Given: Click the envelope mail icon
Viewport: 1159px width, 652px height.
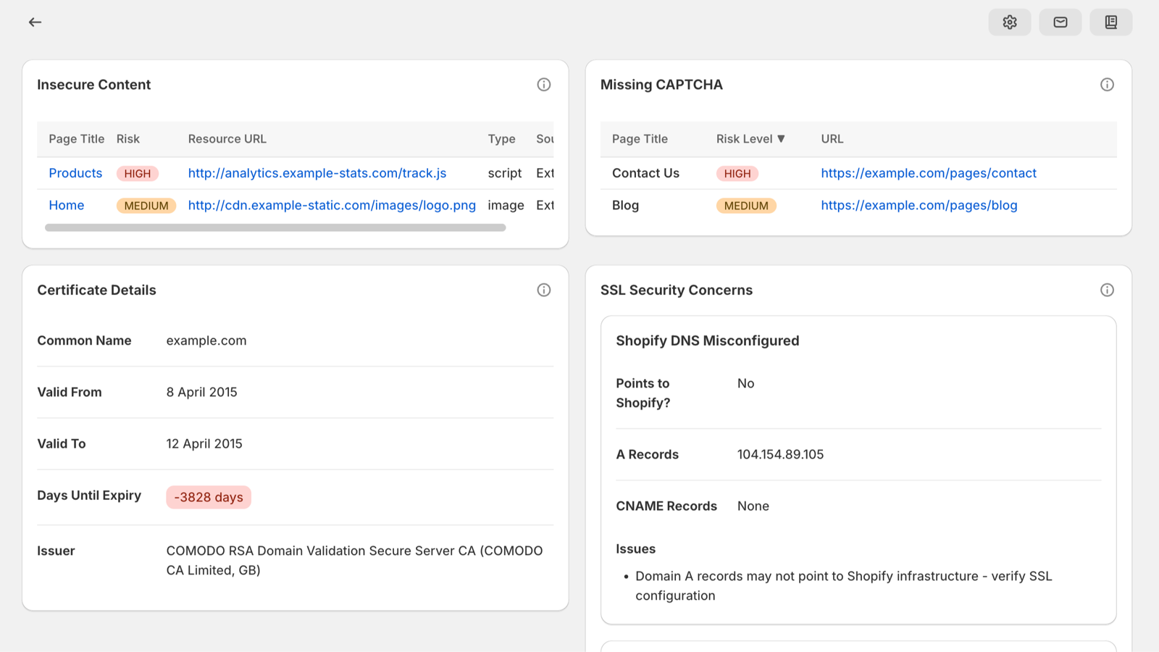Looking at the screenshot, I should [1060, 22].
